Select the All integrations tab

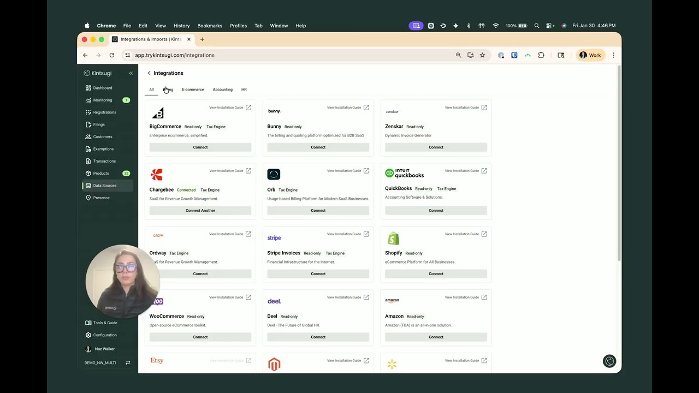point(151,90)
